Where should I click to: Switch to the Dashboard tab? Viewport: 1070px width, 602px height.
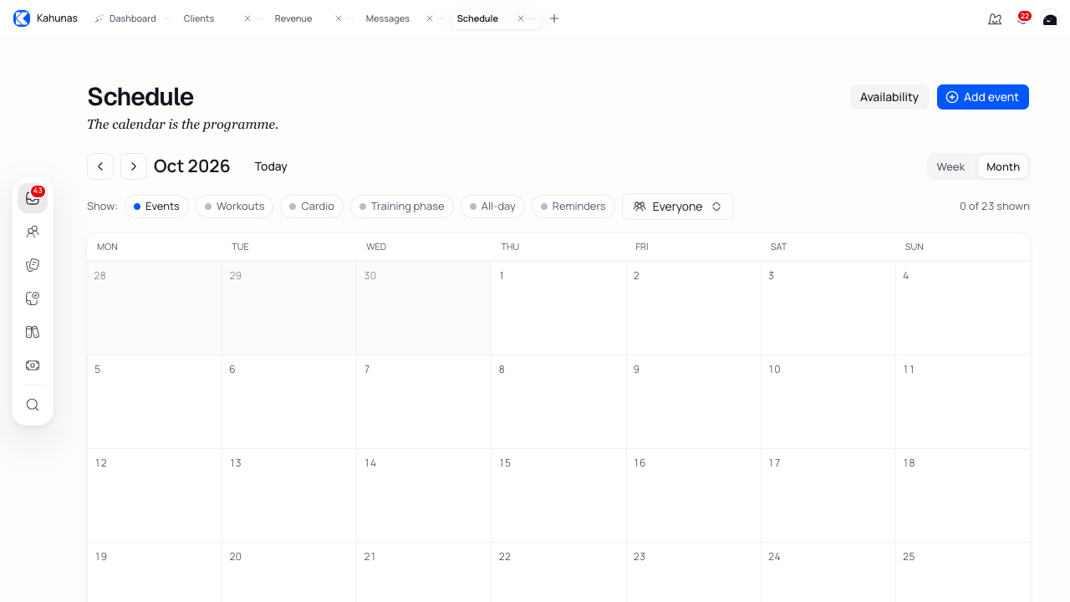pos(132,18)
